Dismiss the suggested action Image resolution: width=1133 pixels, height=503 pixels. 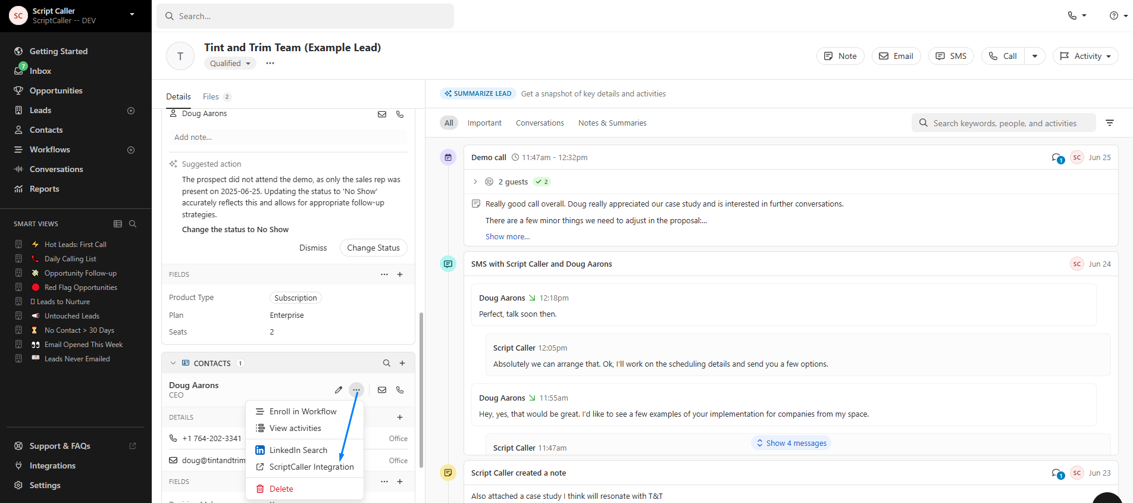click(x=313, y=248)
